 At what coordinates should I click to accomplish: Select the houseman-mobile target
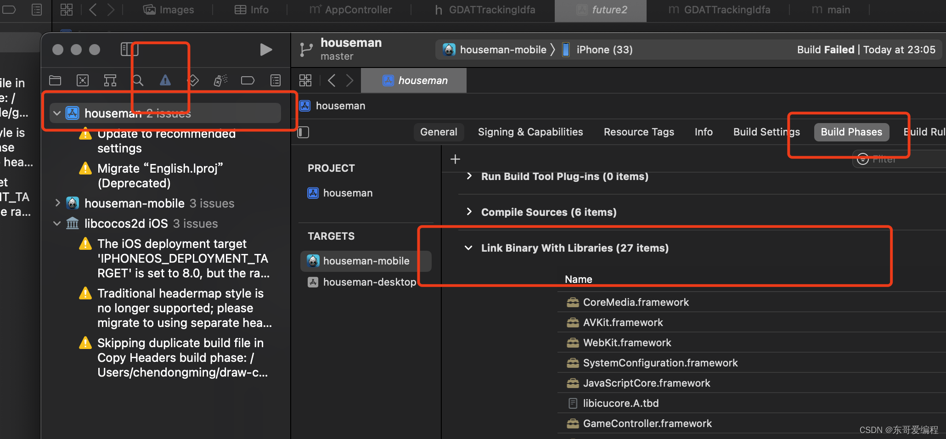(366, 261)
